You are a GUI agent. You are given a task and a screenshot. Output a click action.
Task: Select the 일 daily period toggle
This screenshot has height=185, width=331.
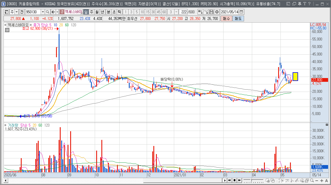(x=86, y=12)
